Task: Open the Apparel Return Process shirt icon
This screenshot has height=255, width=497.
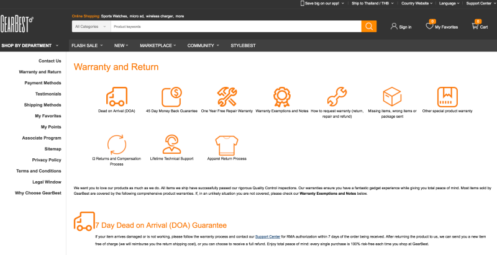Action: tap(226, 144)
